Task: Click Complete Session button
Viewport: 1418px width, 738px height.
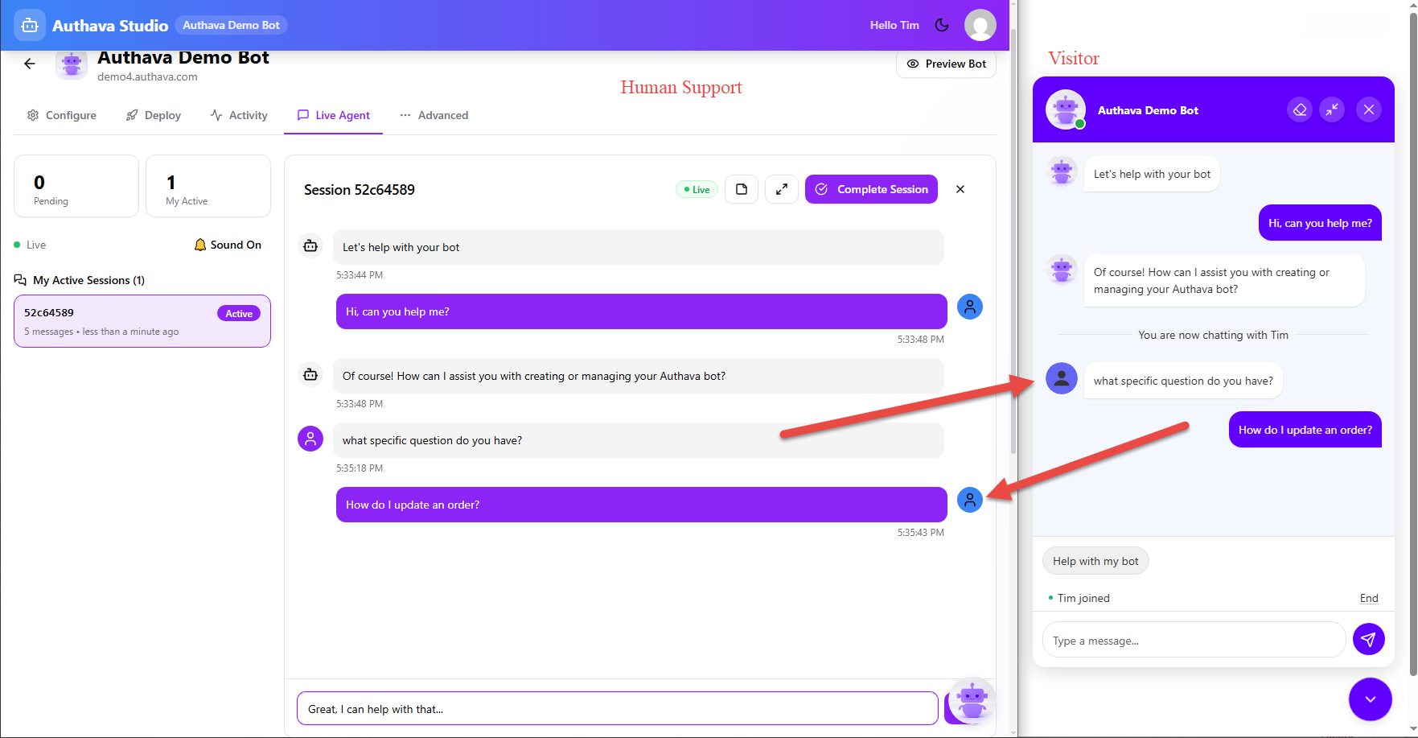Action: (x=871, y=189)
